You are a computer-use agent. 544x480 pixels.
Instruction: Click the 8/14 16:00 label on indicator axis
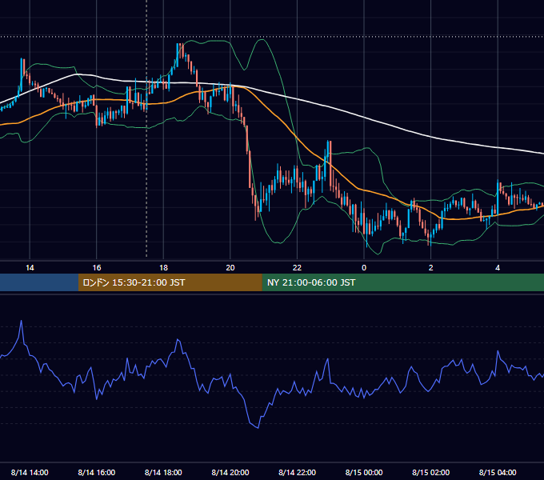97,472
